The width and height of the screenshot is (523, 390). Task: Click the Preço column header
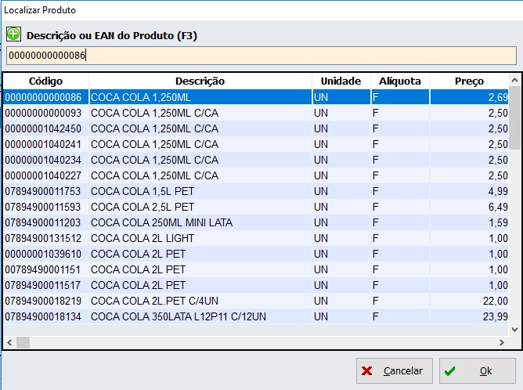468,81
